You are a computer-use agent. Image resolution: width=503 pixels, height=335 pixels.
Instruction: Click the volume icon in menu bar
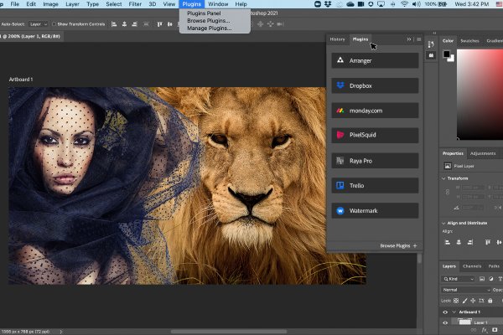(x=416, y=4)
